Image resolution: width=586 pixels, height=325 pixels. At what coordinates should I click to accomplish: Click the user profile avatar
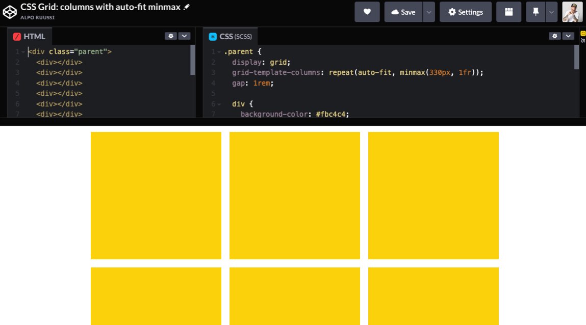click(x=572, y=12)
